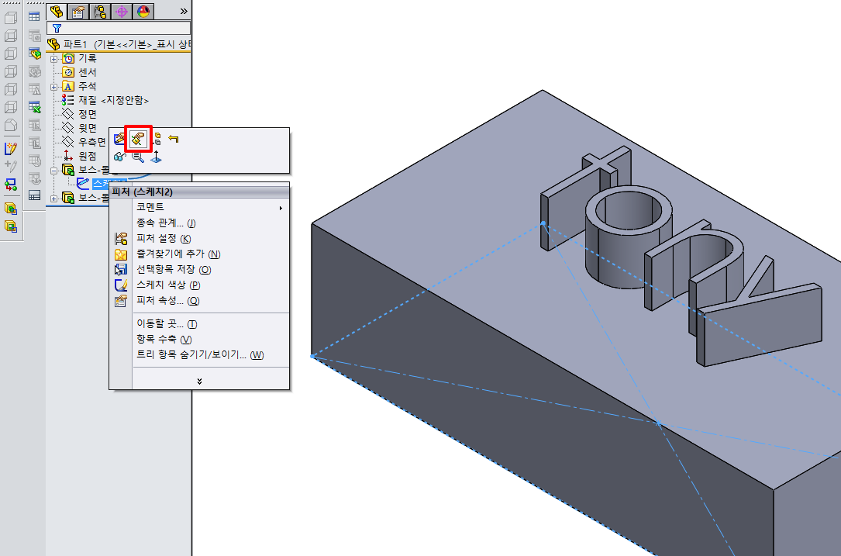The width and height of the screenshot is (841, 556).
Task: Select the Edit Feature icon in the context toolbar
Action: pos(136,139)
